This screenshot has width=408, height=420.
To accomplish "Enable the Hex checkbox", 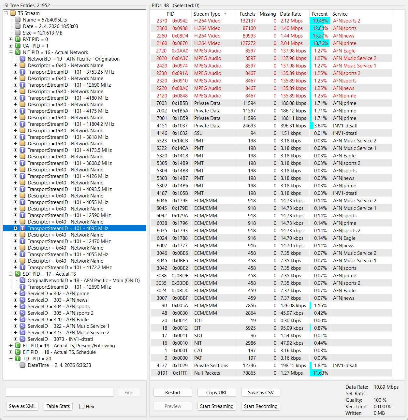I will (82, 406).
